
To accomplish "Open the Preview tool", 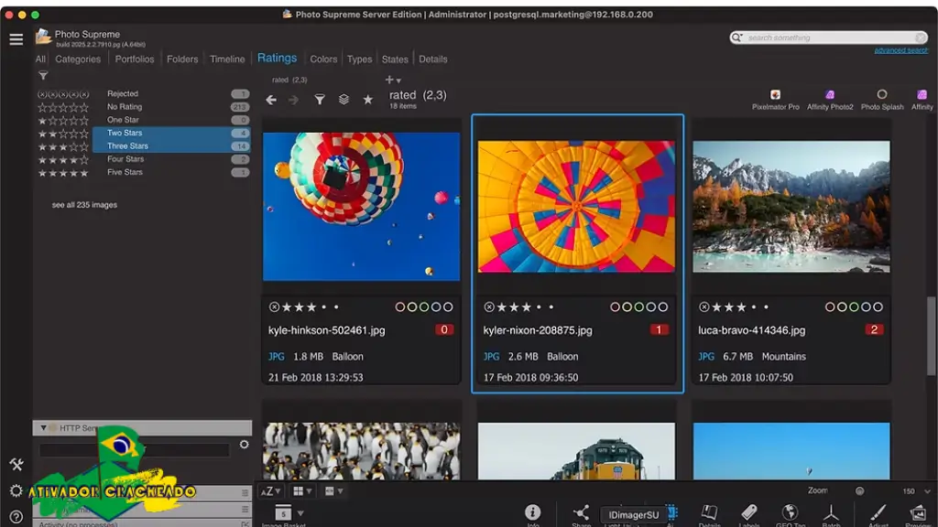I will [x=918, y=513].
